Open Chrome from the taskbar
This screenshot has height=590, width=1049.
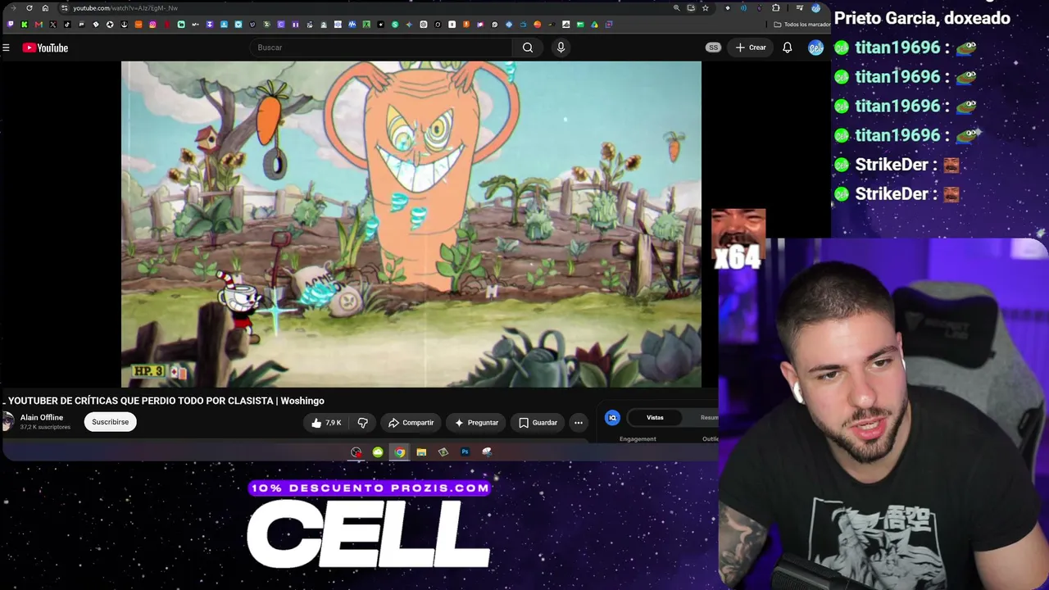(x=399, y=452)
